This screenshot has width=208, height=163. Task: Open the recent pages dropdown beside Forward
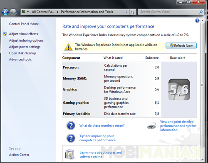[x=18, y=12]
